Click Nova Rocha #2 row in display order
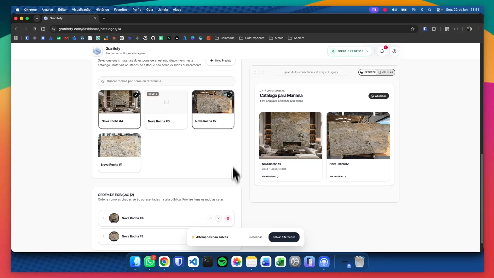The height and width of the screenshot is (278, 494). pos(166,236)
